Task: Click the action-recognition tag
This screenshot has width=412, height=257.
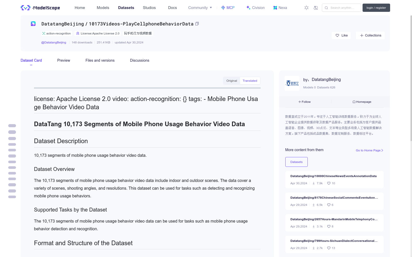Action: pos(56,33)
